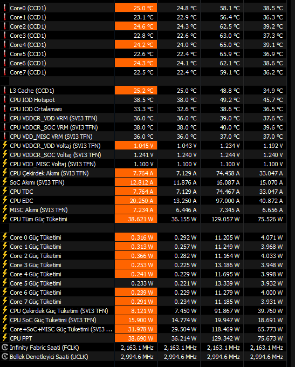Click the 129.057 W maximum total power value
The height and width of the screenshot is (367, 295).
coord(225,219)
